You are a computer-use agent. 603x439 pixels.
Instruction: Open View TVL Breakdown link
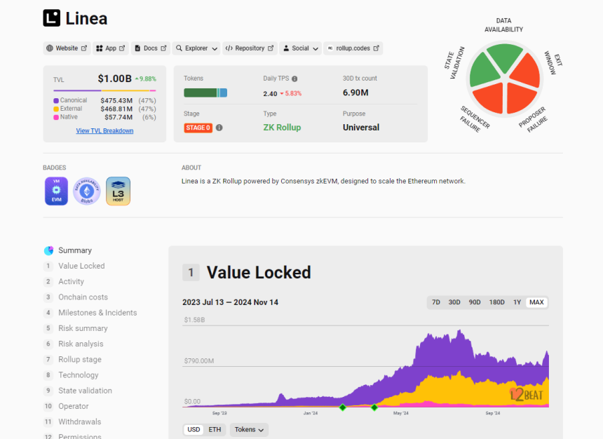coord(104,131)
